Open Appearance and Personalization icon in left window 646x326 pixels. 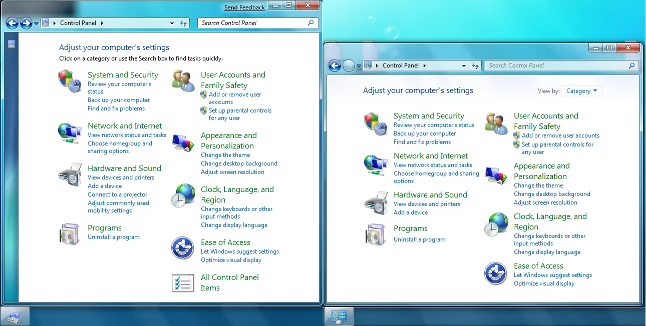183,143
